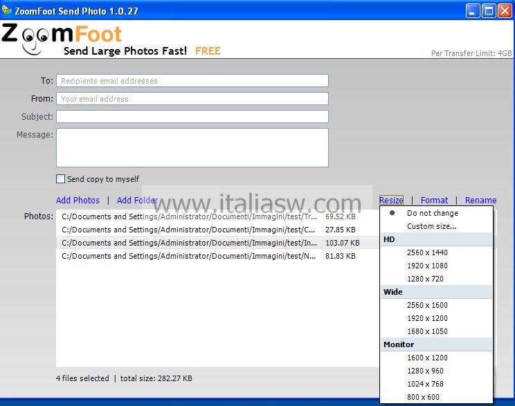Select 1680 x 1050 wide size
The height and width of the screenshot is (406, 515).
click(437, 331)
